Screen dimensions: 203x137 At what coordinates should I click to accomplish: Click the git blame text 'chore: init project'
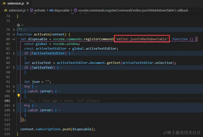tap(82, 101)
